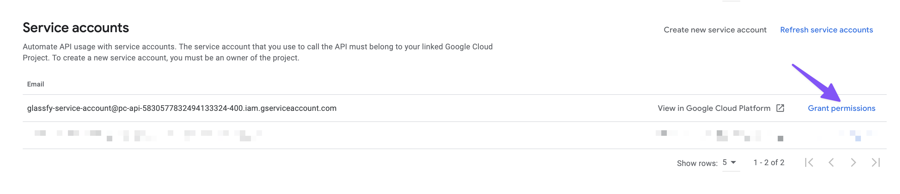Click blurred View in Cloud Platform second row
The image size is (900, 194).
(713, 135)
